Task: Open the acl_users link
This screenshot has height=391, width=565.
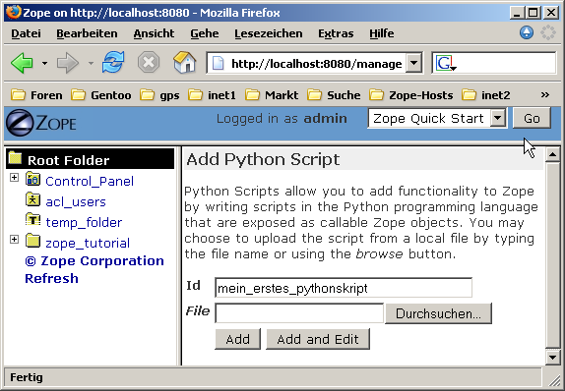Action: (76, 201)
